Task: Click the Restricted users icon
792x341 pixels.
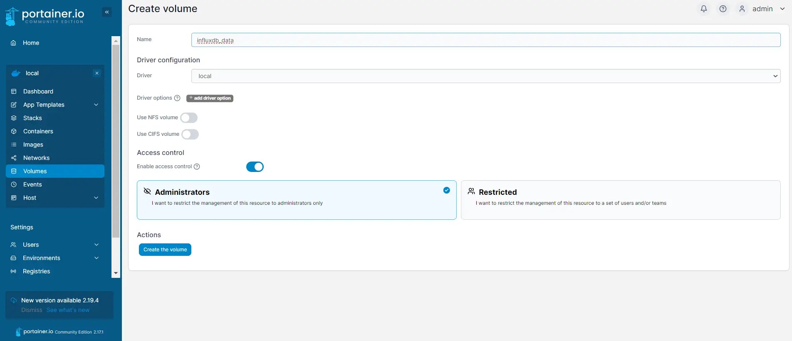Action: pyautogui.click(x=471, y=191)
